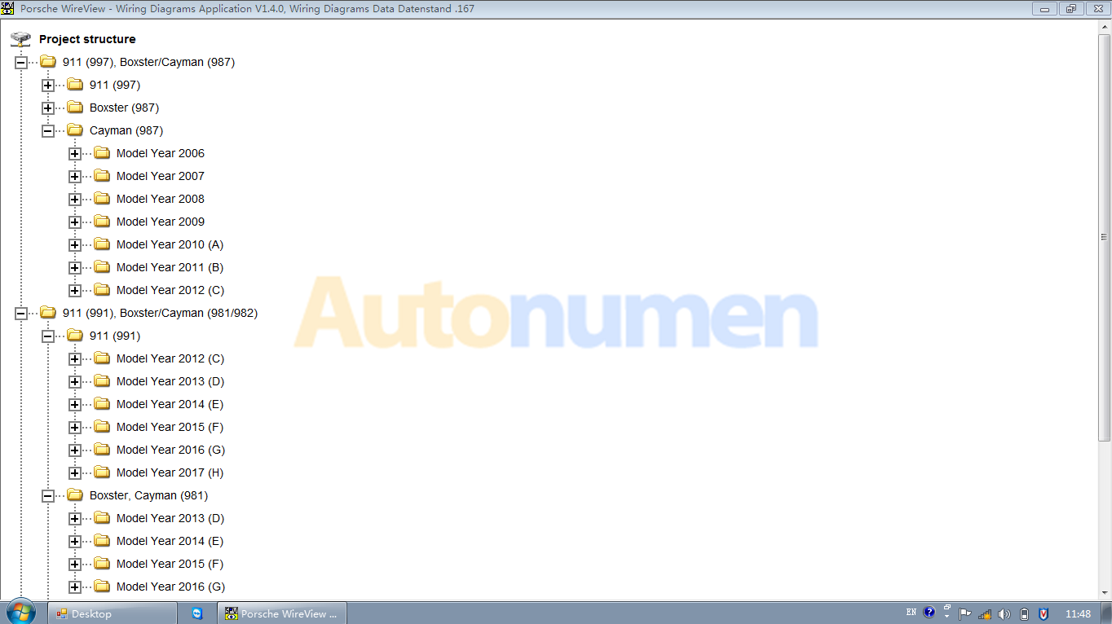Screen dimensions: 1112x624
Task: Expand the 911 (997) folder node
Action: click(x=48, y=85)
